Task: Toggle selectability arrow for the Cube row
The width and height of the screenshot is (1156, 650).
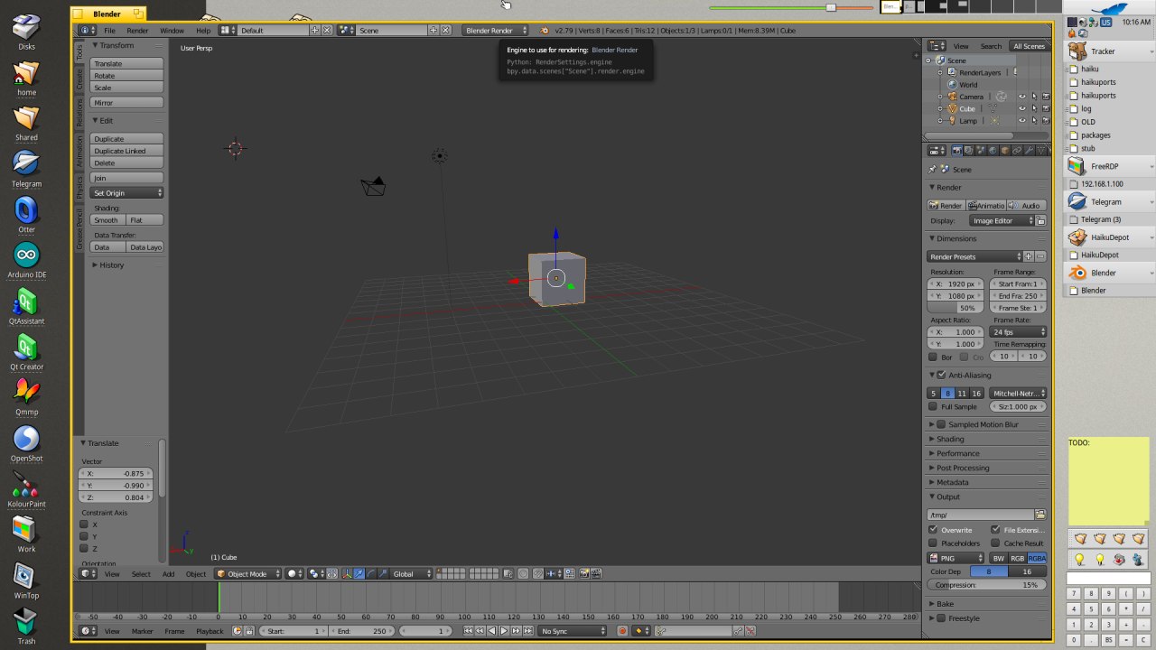Action: [x=1034, y=108]
